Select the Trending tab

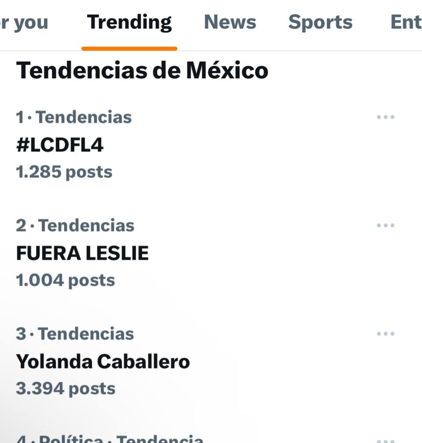(x=129, y=22)
